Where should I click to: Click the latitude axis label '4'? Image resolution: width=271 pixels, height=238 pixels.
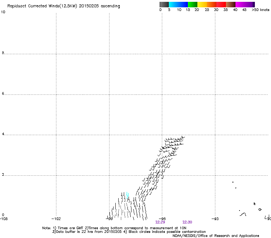click(x=3, y=134)
